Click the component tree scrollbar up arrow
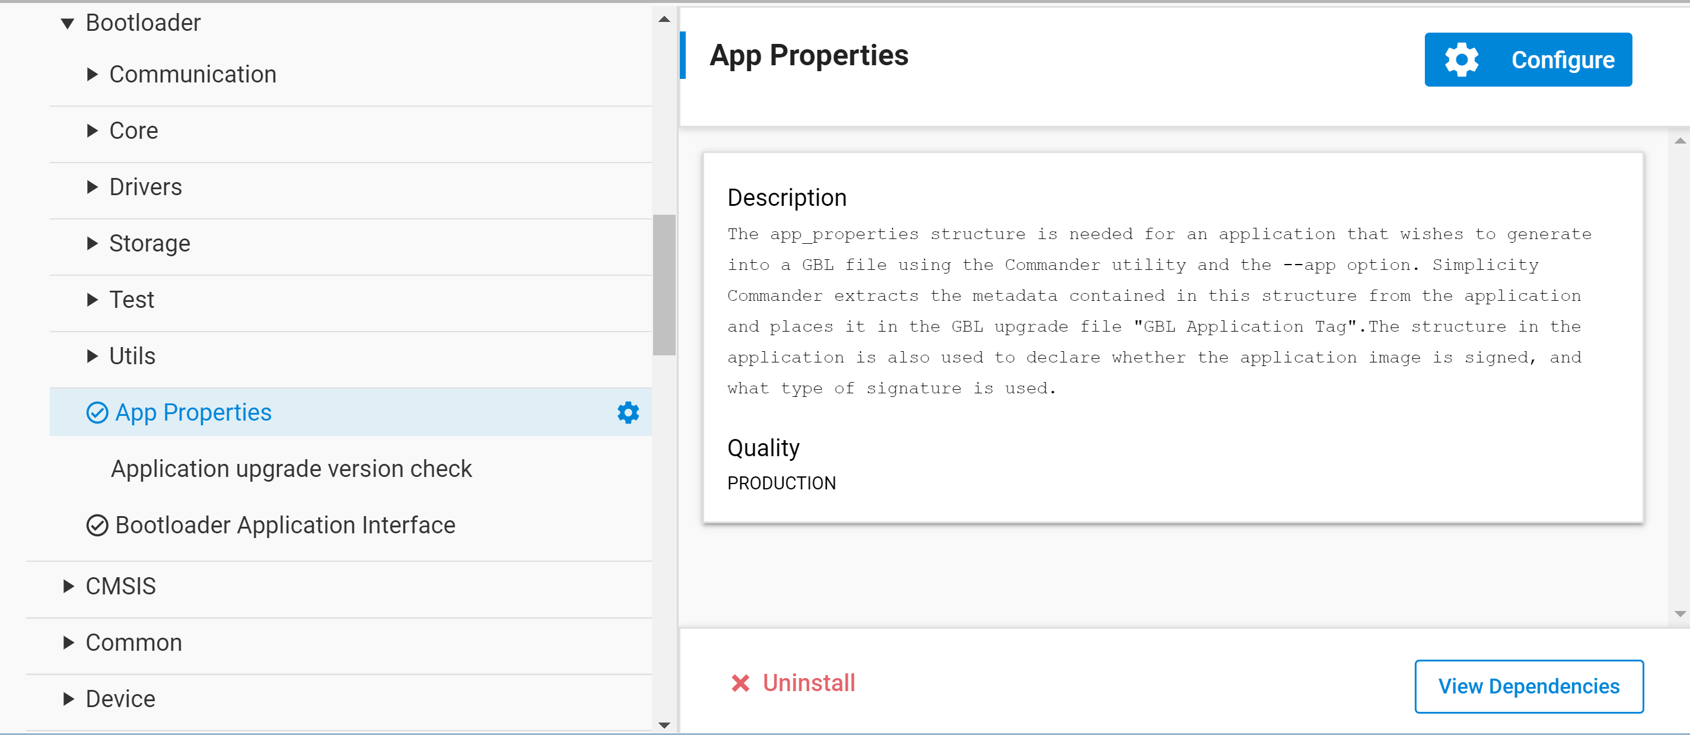The width and height of the screenshot is (1690, 735). 664,18
